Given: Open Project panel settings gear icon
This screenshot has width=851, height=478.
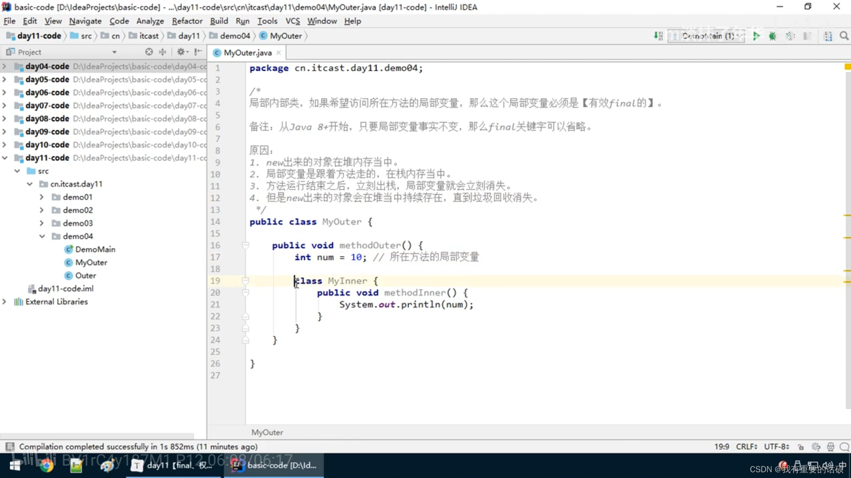Looking at the screenshot, I should 182,52.
